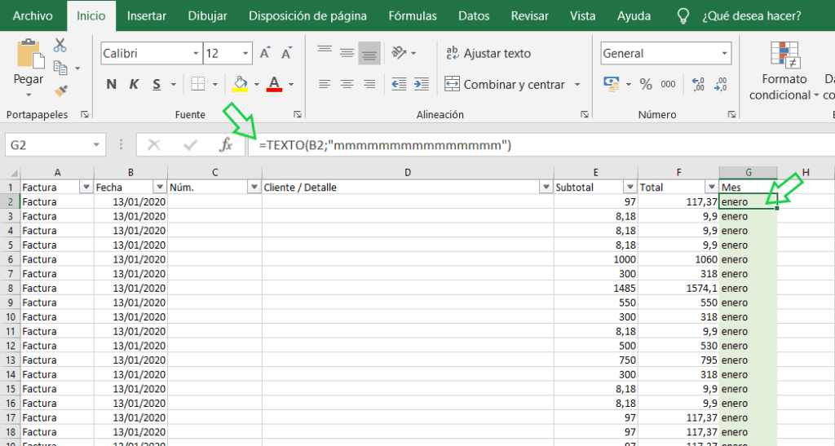835x446 pixels.
Task: Switch to the Revisar tab
Action: click(530, 16)
